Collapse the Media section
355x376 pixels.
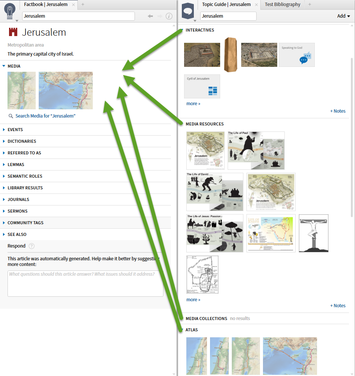pyautogui.click(x=4, y=66)
